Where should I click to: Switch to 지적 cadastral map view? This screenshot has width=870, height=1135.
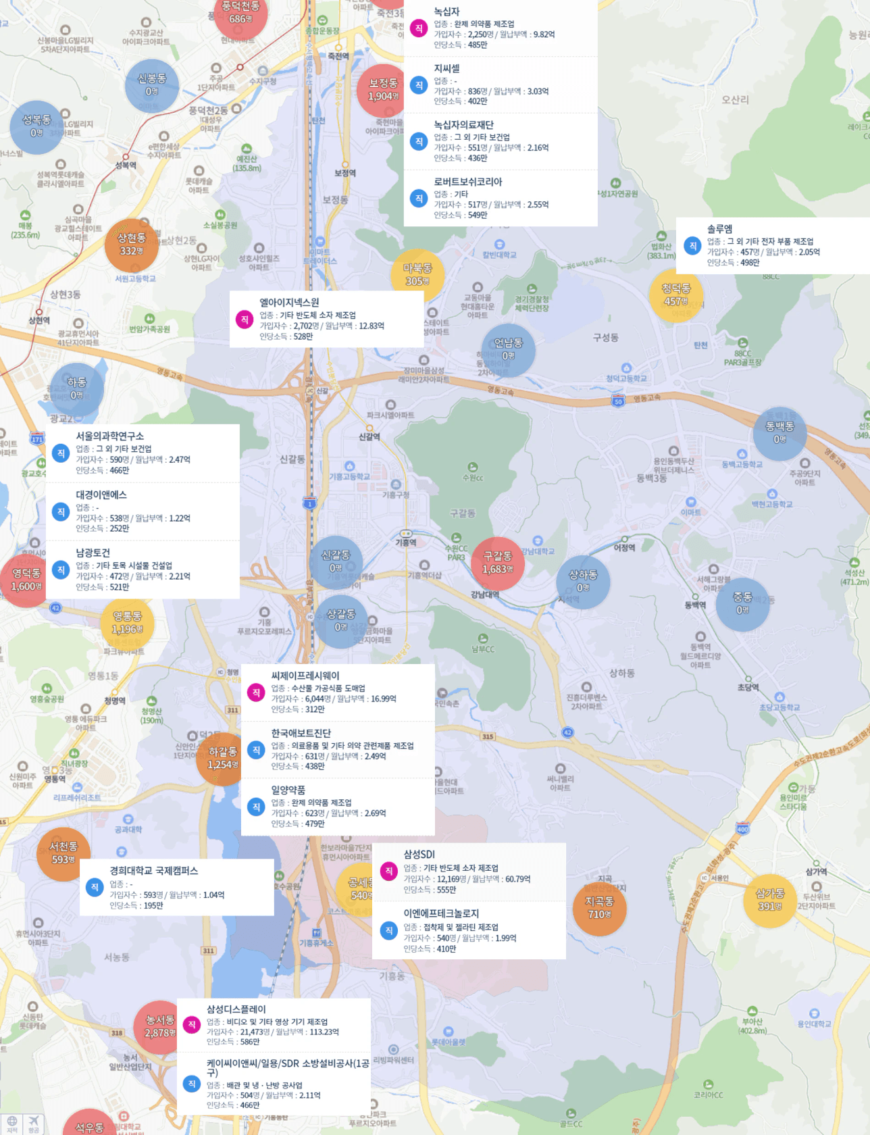click(11, 1124)
